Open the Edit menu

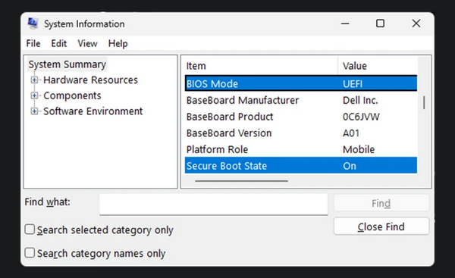point(59,43)
